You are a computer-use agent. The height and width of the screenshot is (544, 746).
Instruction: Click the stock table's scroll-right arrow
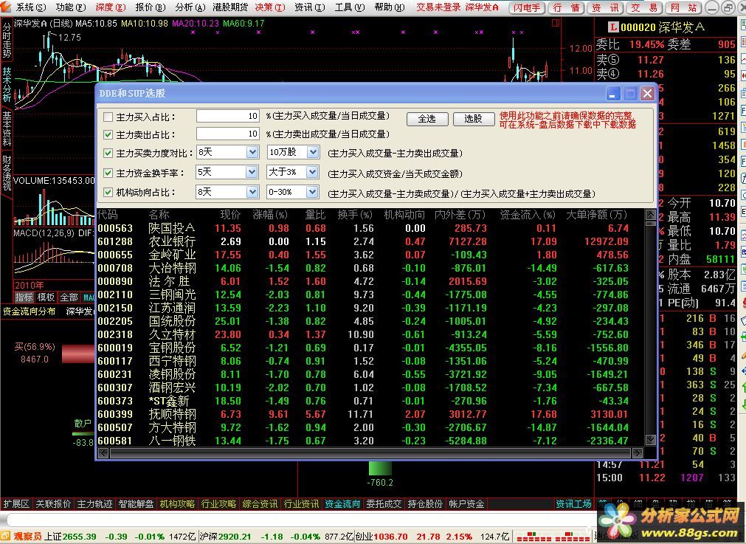point(638,453)
